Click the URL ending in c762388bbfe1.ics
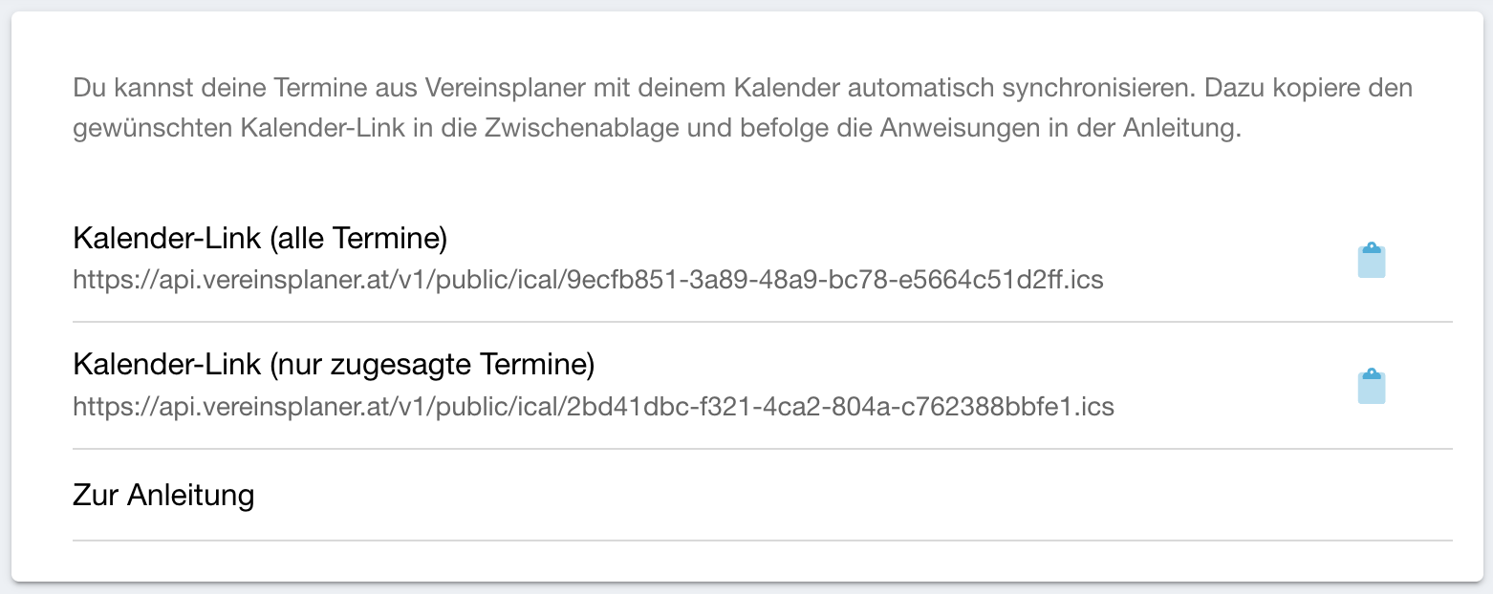Image resolution: width=1493 pixels, height=594 pixels. pyautogui.click(x=594, y=407)
